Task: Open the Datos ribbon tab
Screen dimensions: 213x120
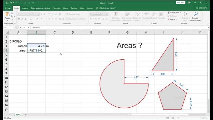Action: 66,8
